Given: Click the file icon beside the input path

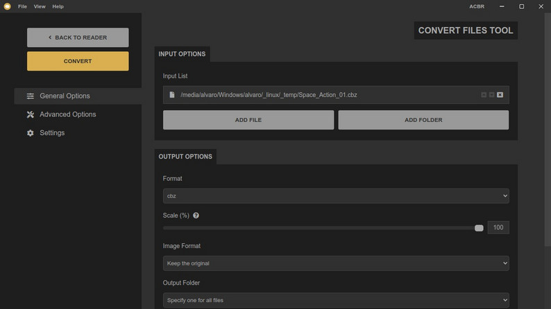Looking at the screenshot, I should pyautogui.click(x=172, y=95).
